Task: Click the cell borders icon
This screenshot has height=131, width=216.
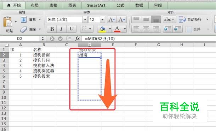Action: (x=85, y=29)
